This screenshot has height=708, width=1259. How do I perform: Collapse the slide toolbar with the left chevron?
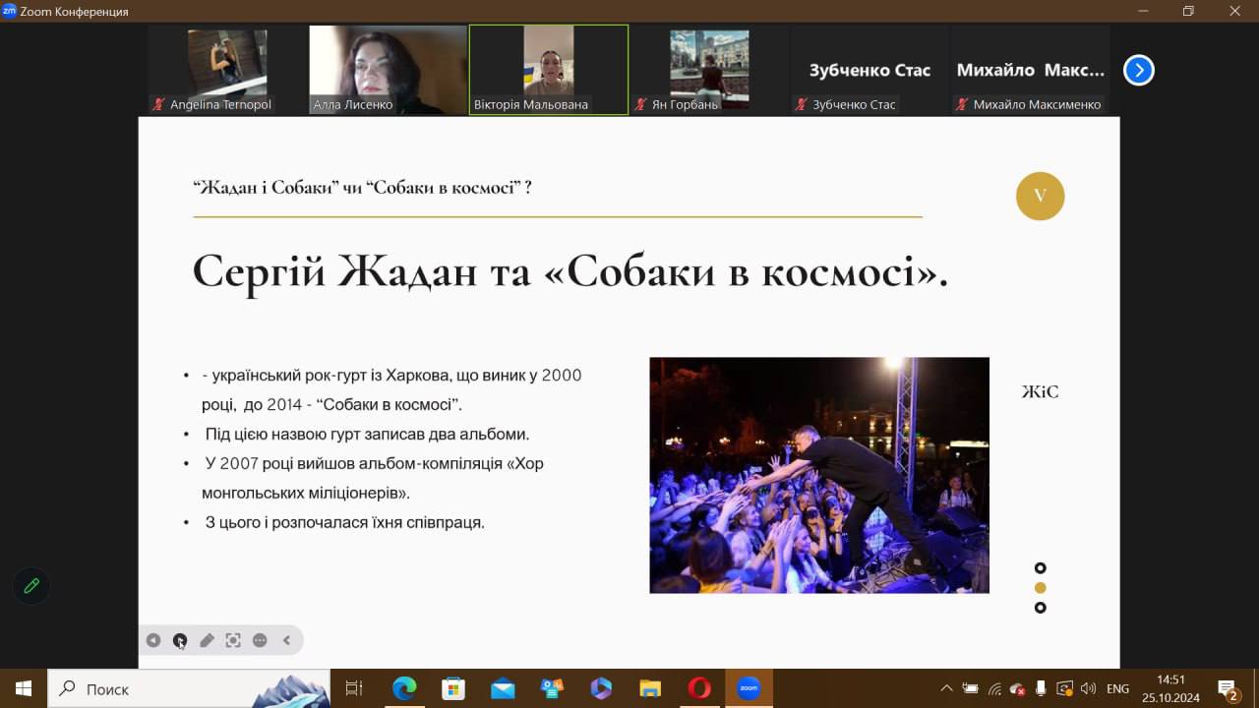(x=286, y=640)
